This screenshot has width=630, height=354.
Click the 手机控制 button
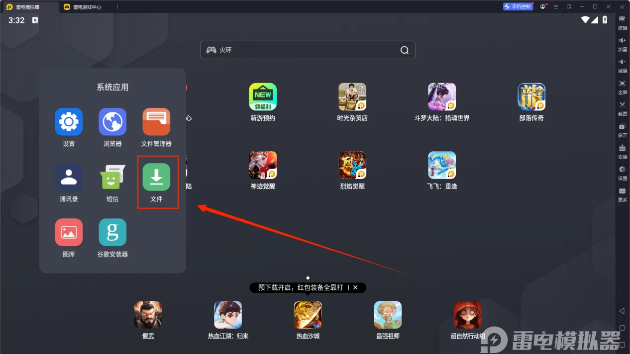tap(518, 6)
